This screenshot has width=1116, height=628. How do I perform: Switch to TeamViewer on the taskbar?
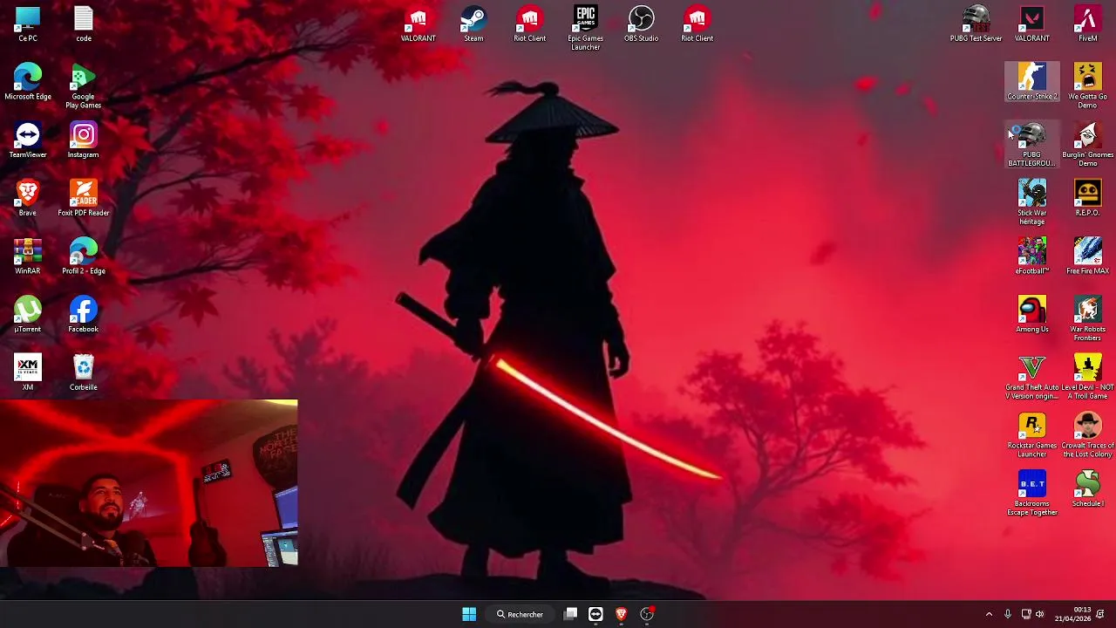coord(595,614)
